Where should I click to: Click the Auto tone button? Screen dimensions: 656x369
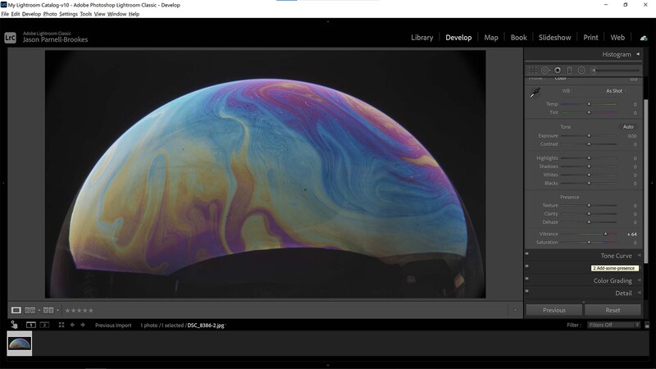tap(628, 127)
